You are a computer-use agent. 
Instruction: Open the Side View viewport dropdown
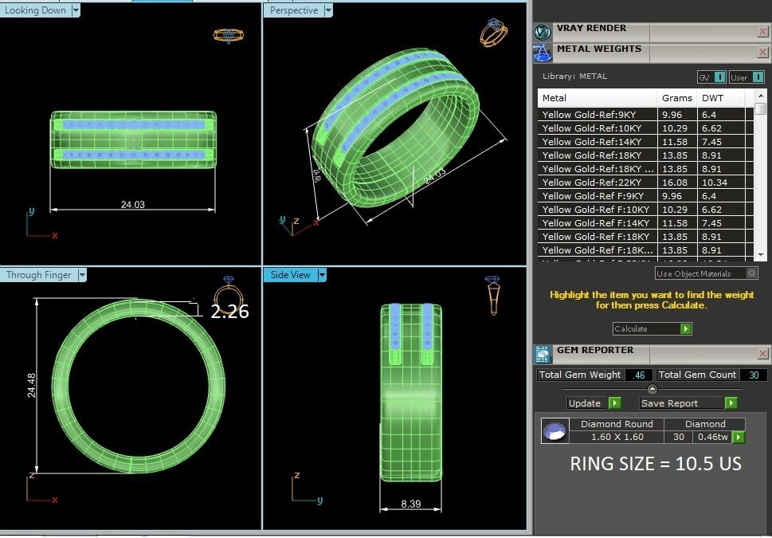[x=322, y=275]
